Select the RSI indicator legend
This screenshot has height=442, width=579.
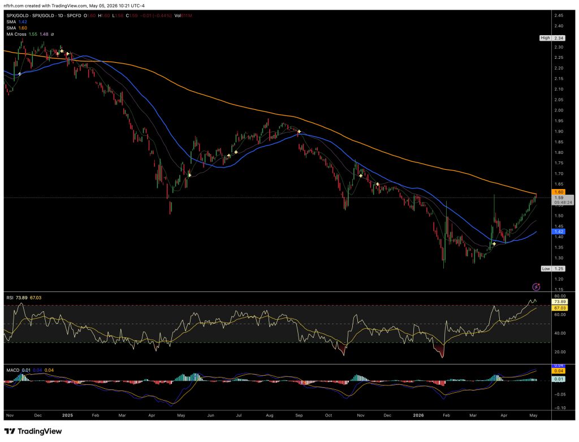coord(24,298)
